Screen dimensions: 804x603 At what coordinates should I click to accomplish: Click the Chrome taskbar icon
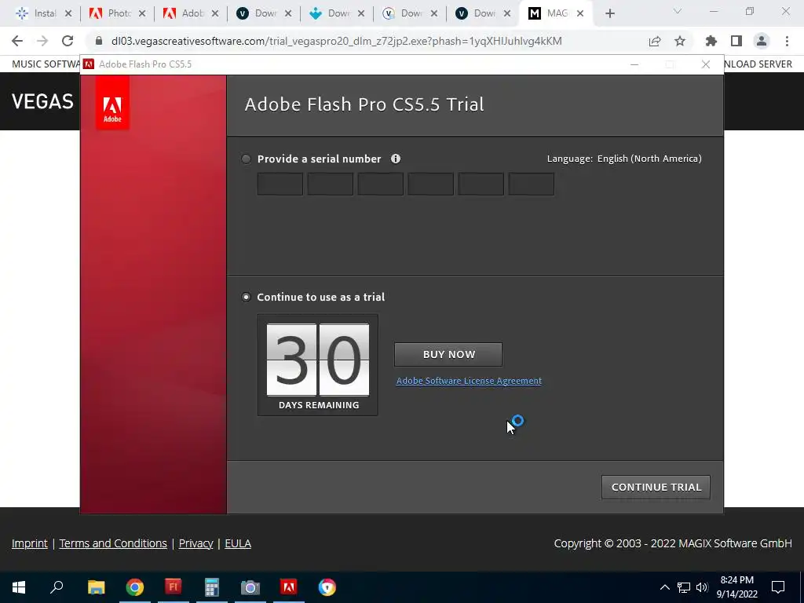click(135, 587)
